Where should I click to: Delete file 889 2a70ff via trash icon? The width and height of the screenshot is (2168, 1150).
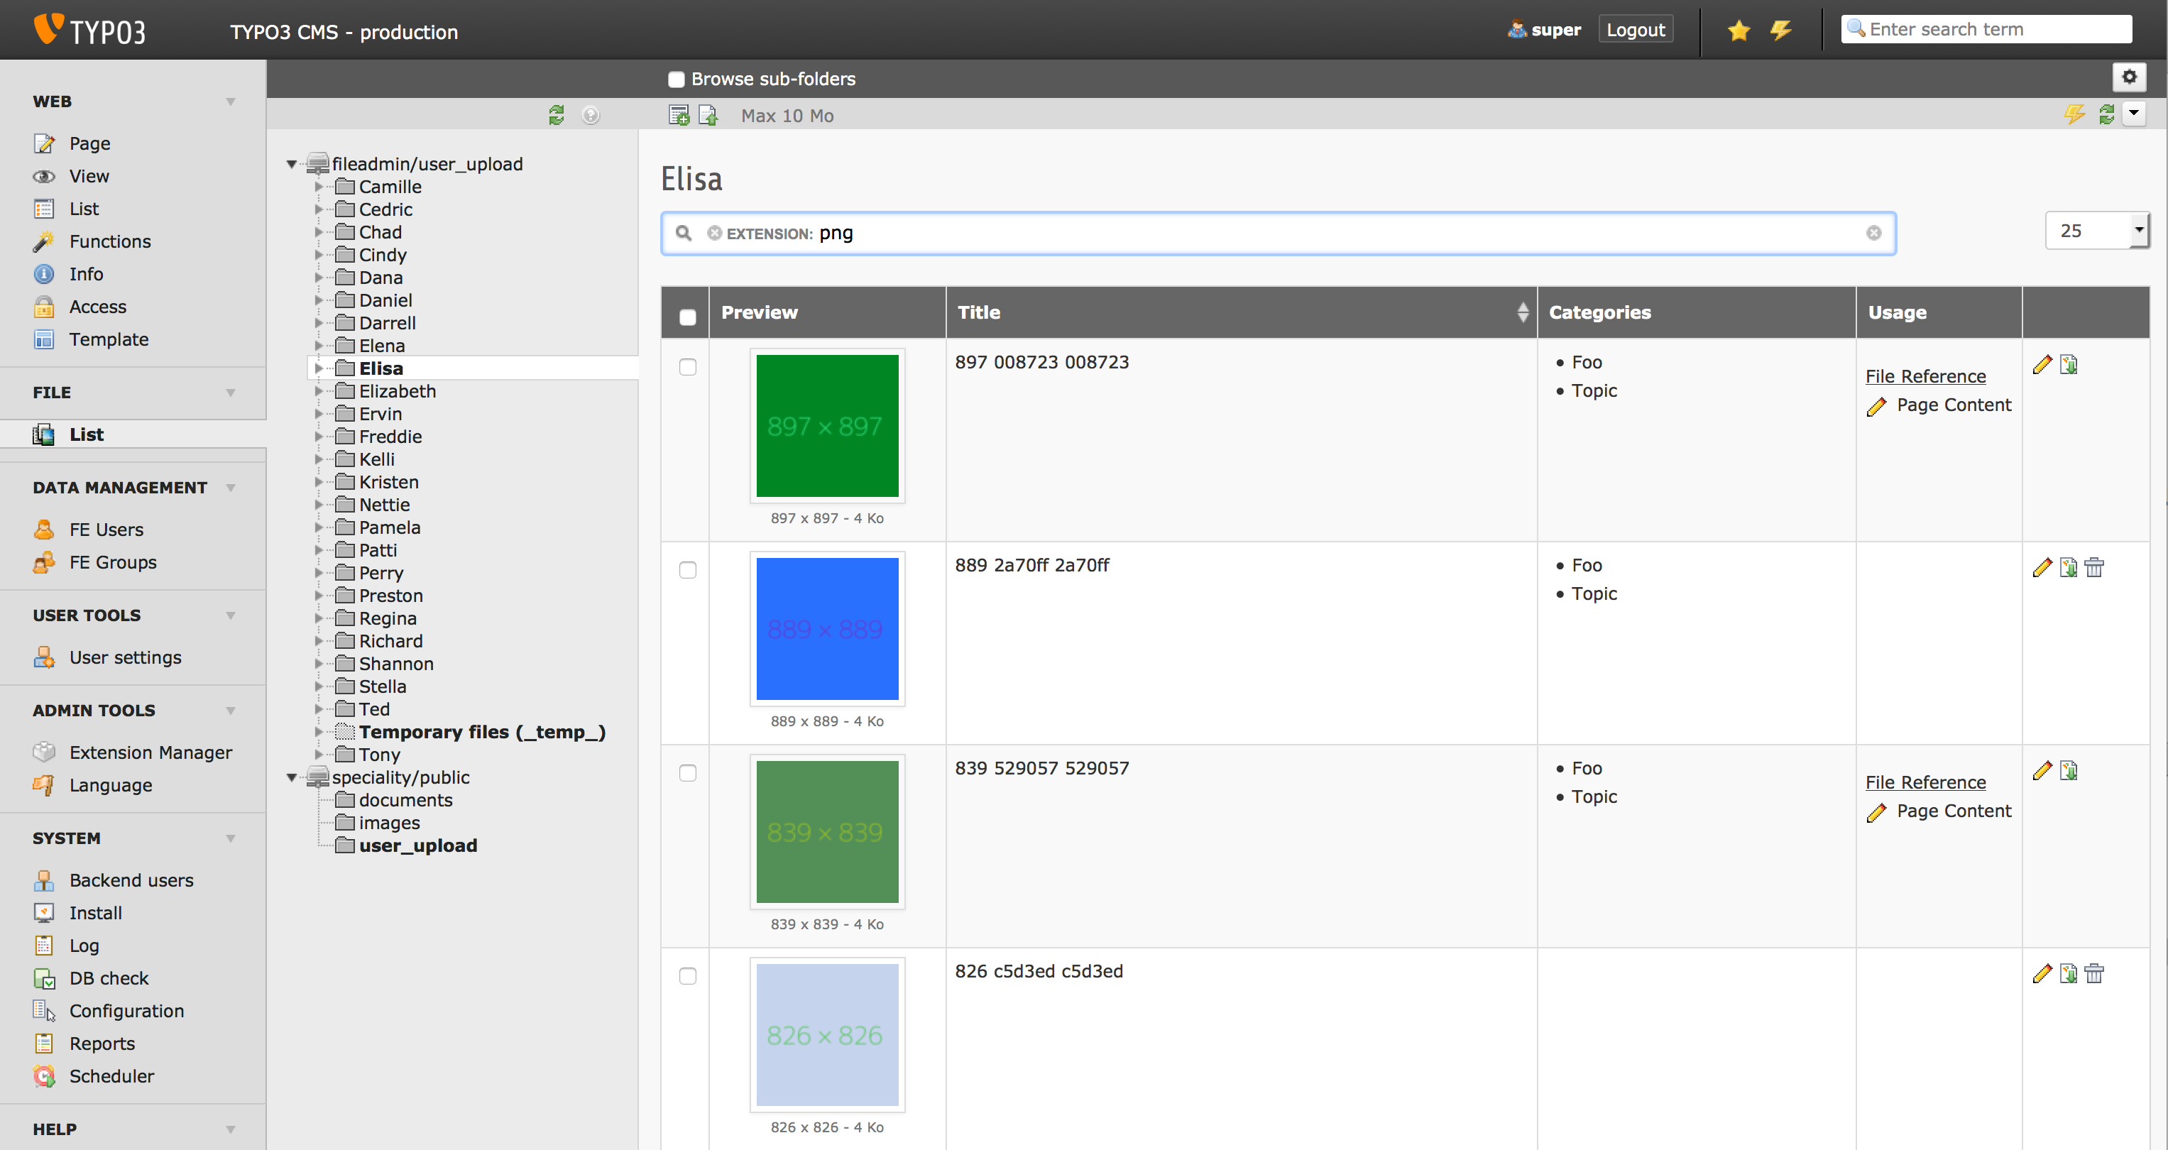2095,567
